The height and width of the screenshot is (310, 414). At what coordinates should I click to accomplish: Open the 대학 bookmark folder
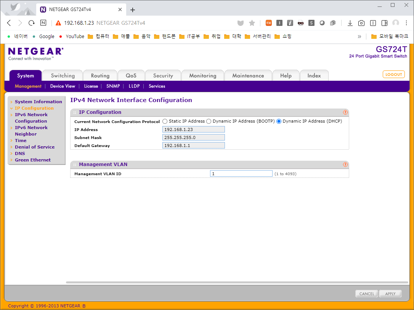(233, 37)
